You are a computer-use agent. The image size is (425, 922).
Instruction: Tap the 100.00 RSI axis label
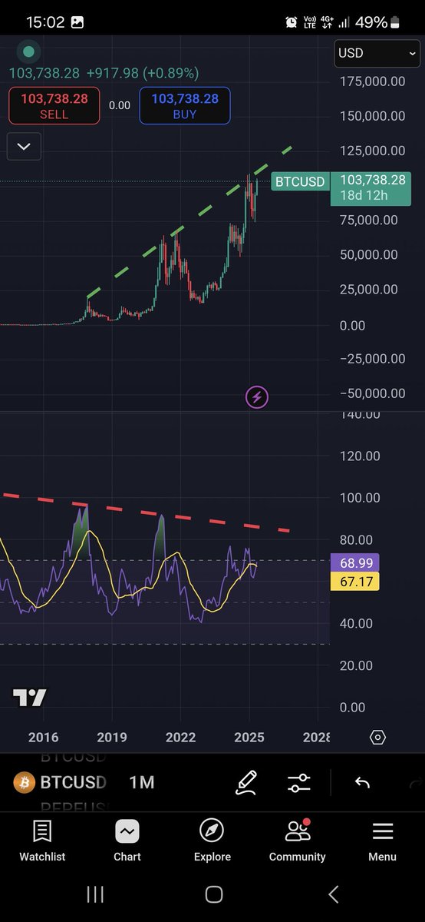[x=361, y=498]
